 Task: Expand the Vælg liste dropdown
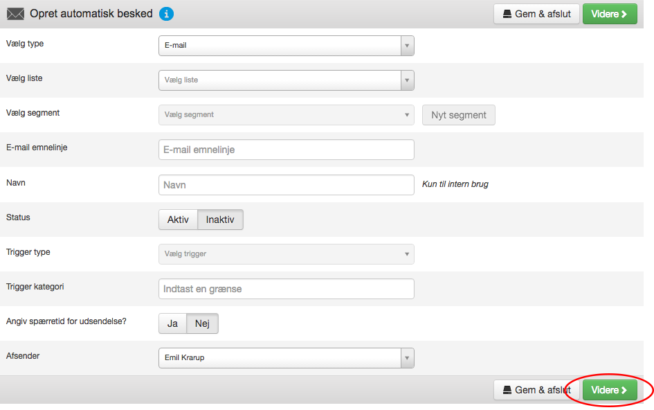(x=286, y=80)
